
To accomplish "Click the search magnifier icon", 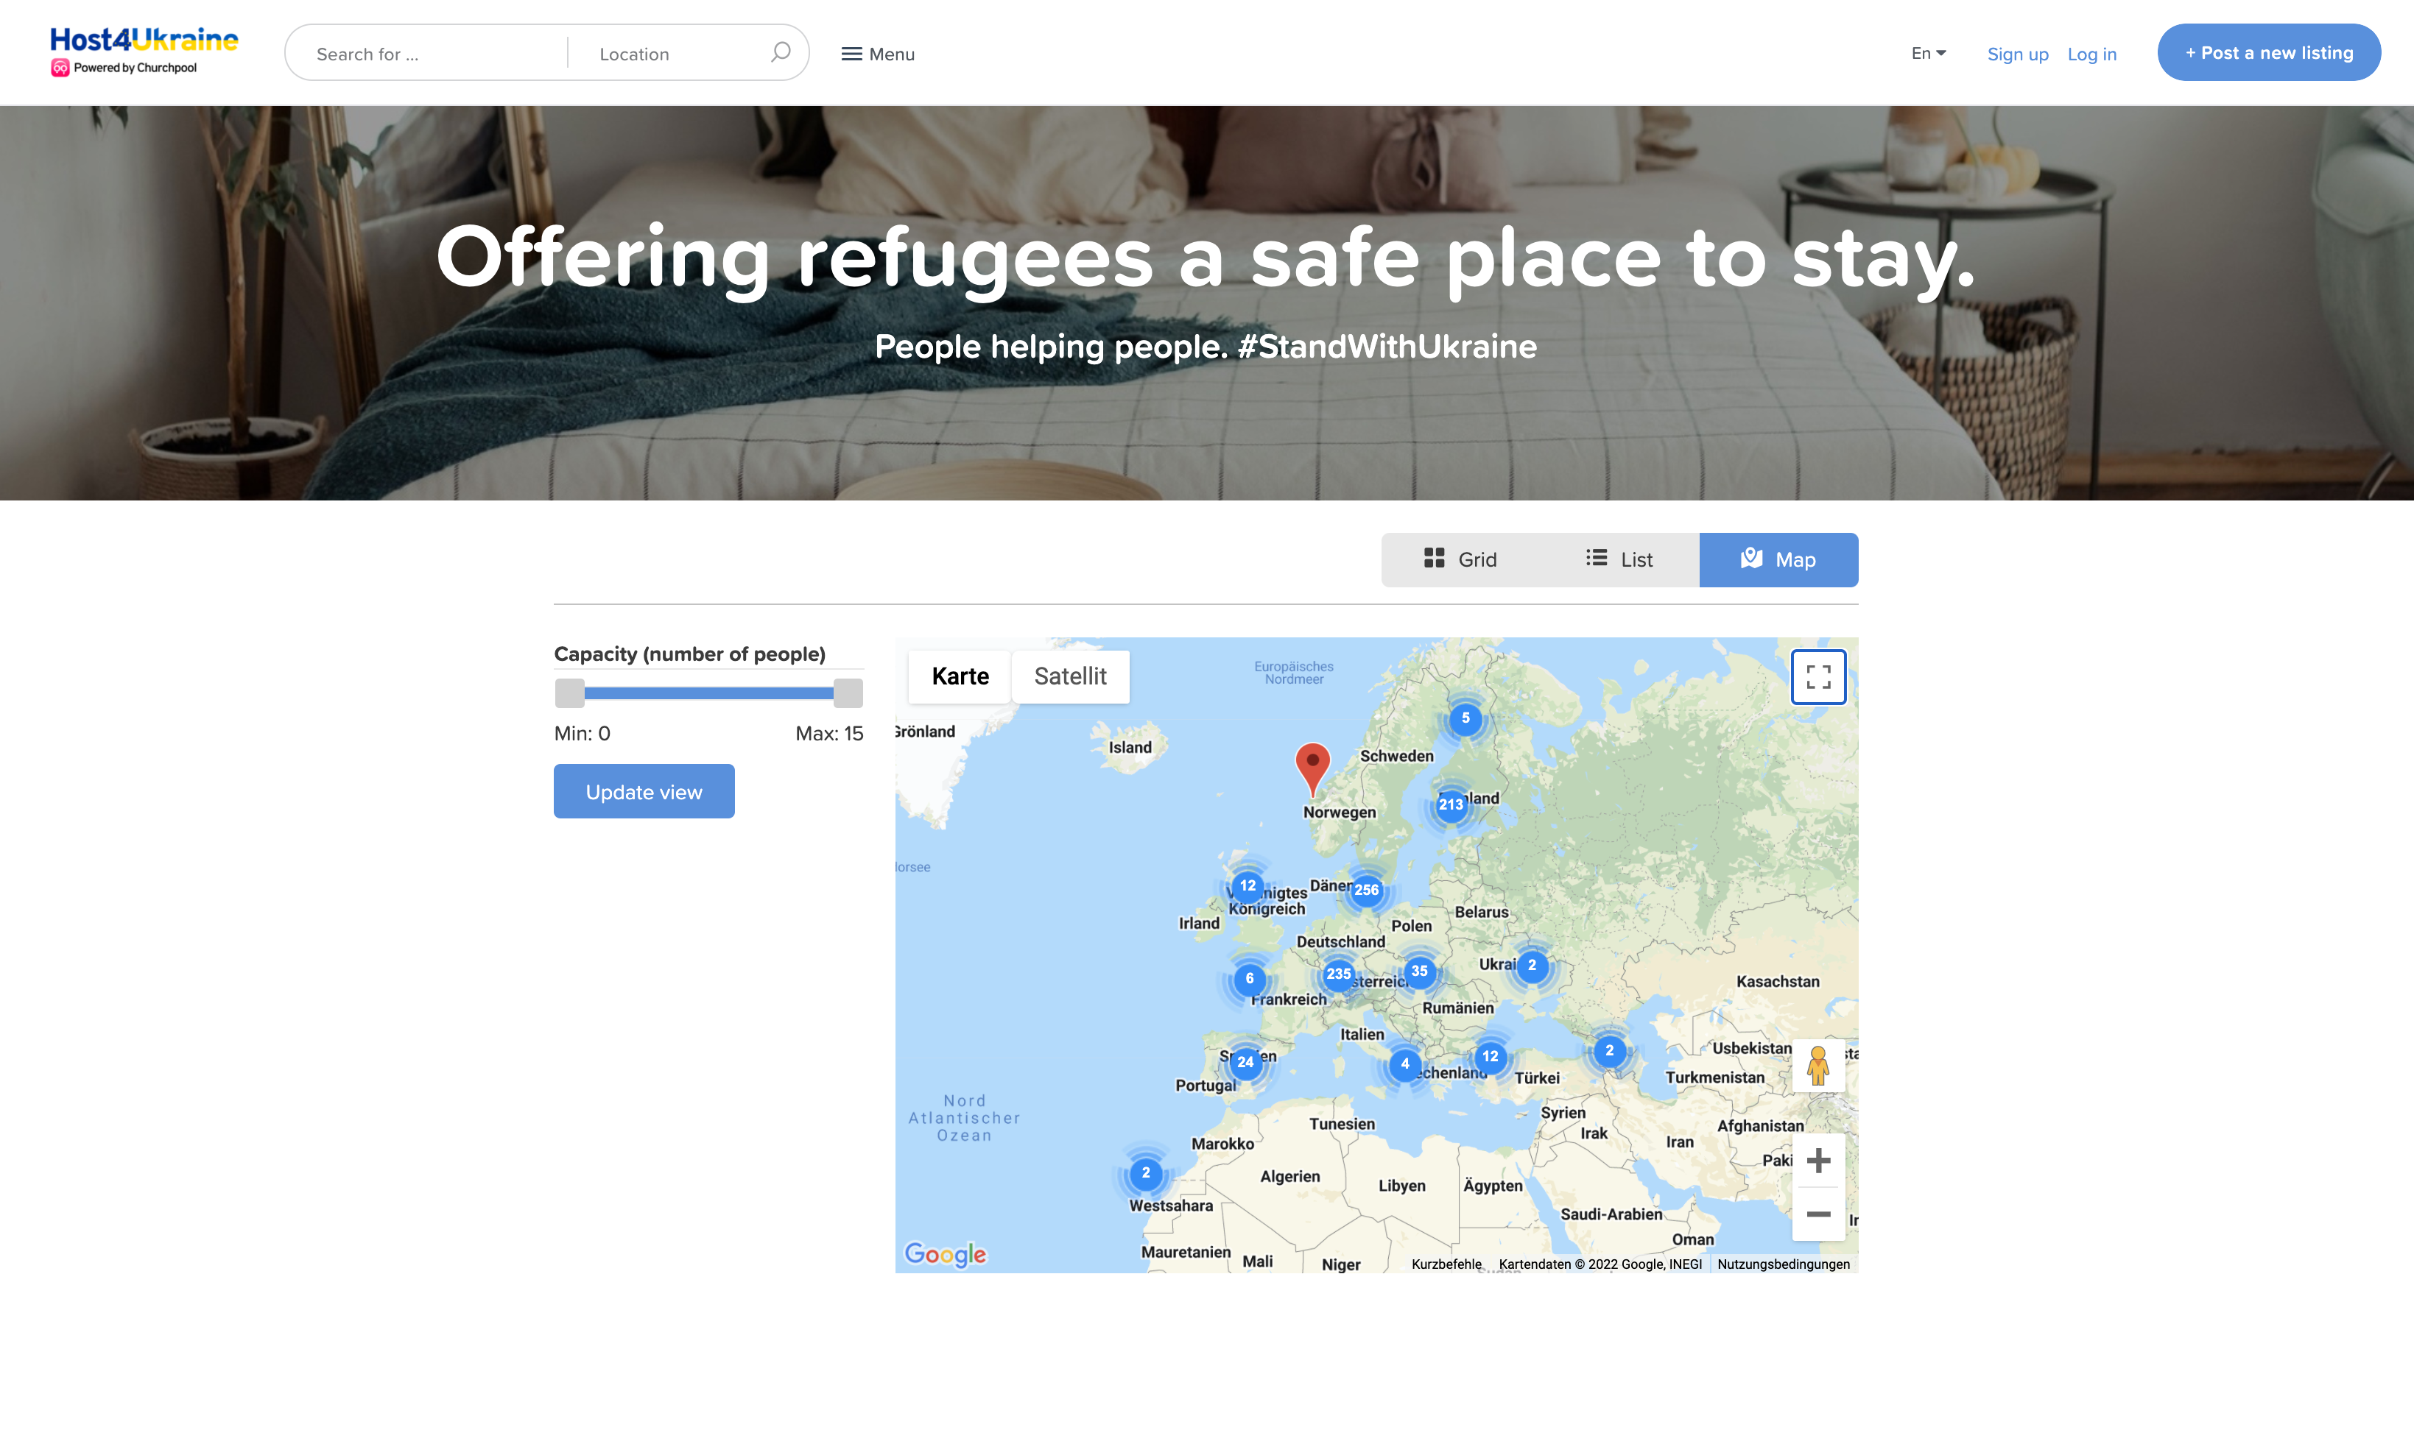I will click(780, 52).
